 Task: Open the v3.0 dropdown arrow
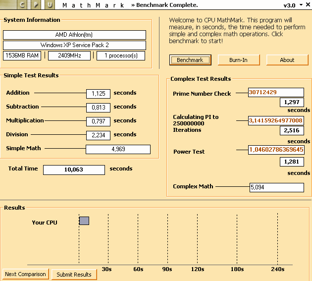pyautogui.click(x=300, y=5)
